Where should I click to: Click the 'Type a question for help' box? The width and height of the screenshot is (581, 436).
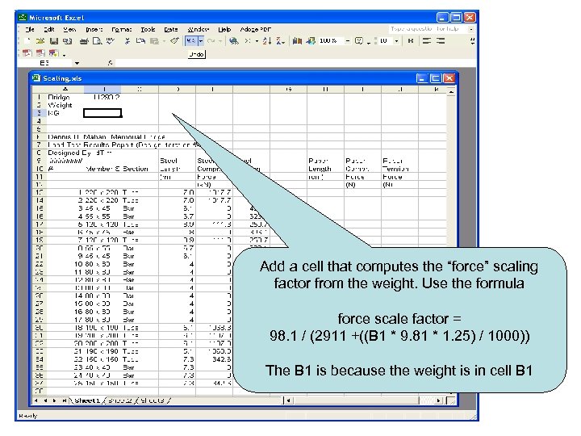pos(428,29)
